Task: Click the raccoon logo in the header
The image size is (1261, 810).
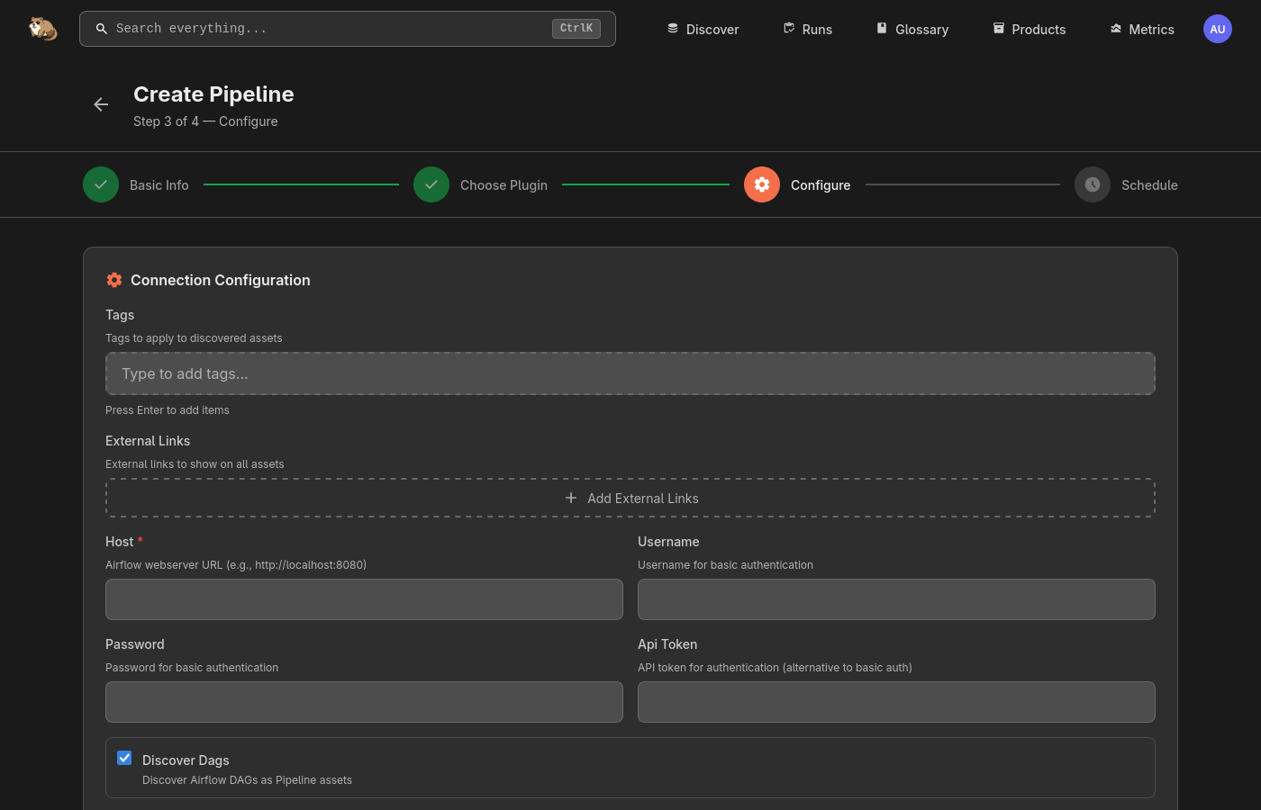Action: [42, 29]
